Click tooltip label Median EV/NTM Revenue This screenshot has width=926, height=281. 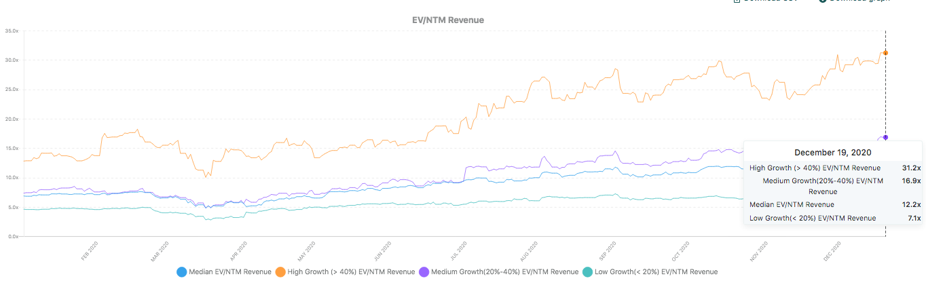[x=792, y=204]
